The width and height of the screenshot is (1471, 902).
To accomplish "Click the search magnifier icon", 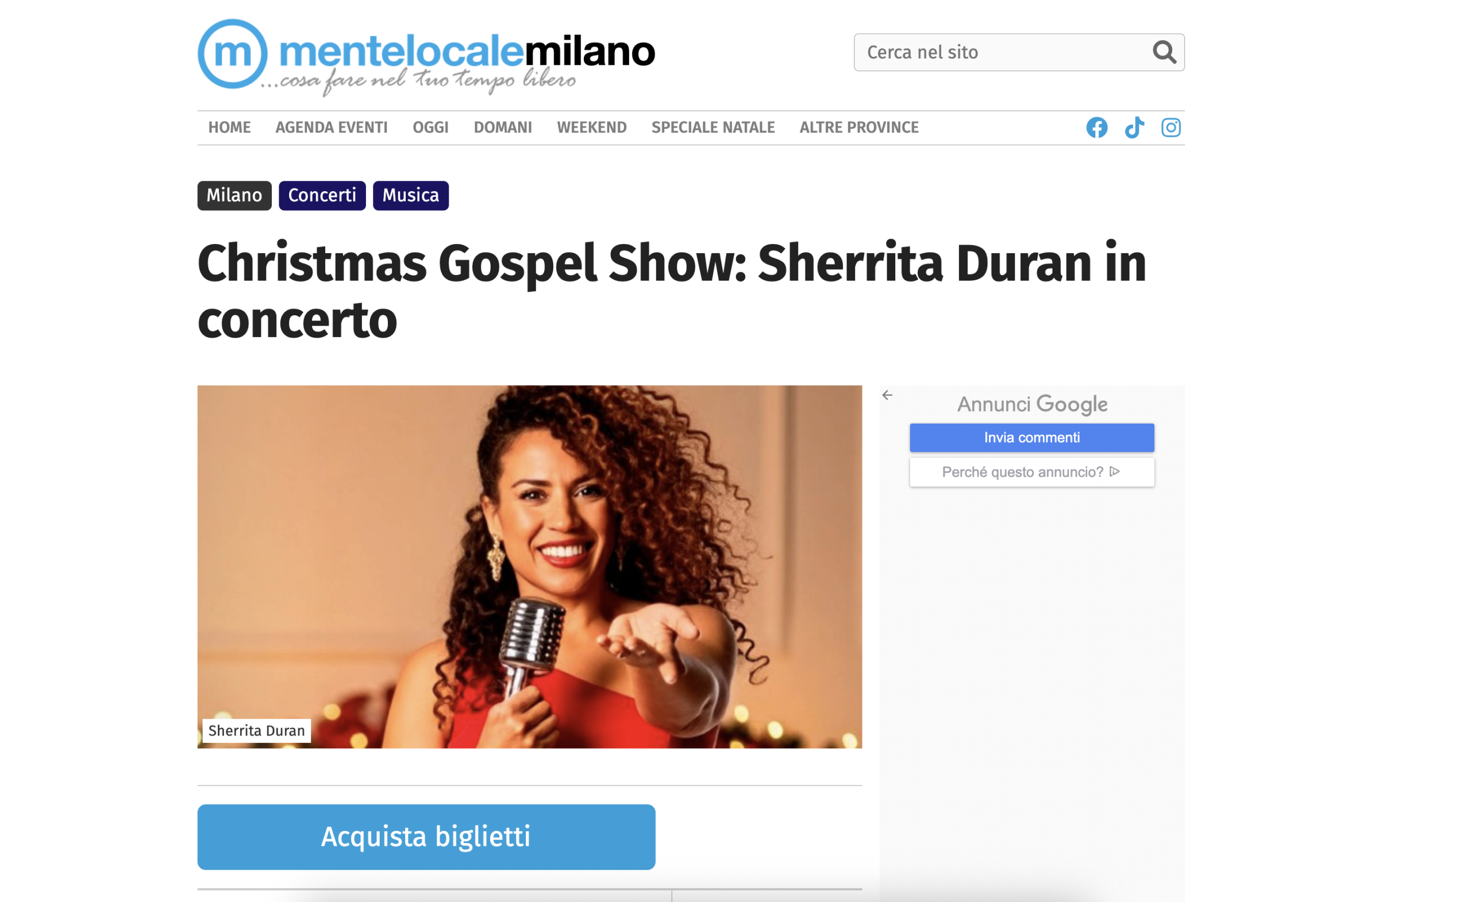I will pyautogui.click(x=1164, y=52).
